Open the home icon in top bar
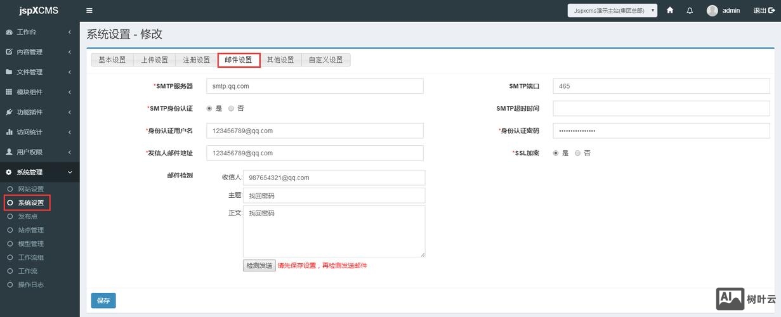Viewport: 781px width, 317px height. (670, 11)
